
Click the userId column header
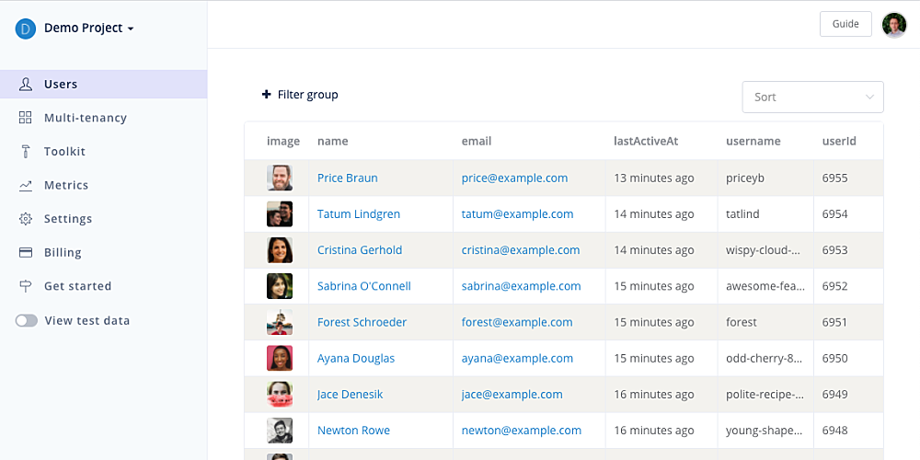(839, 142)
